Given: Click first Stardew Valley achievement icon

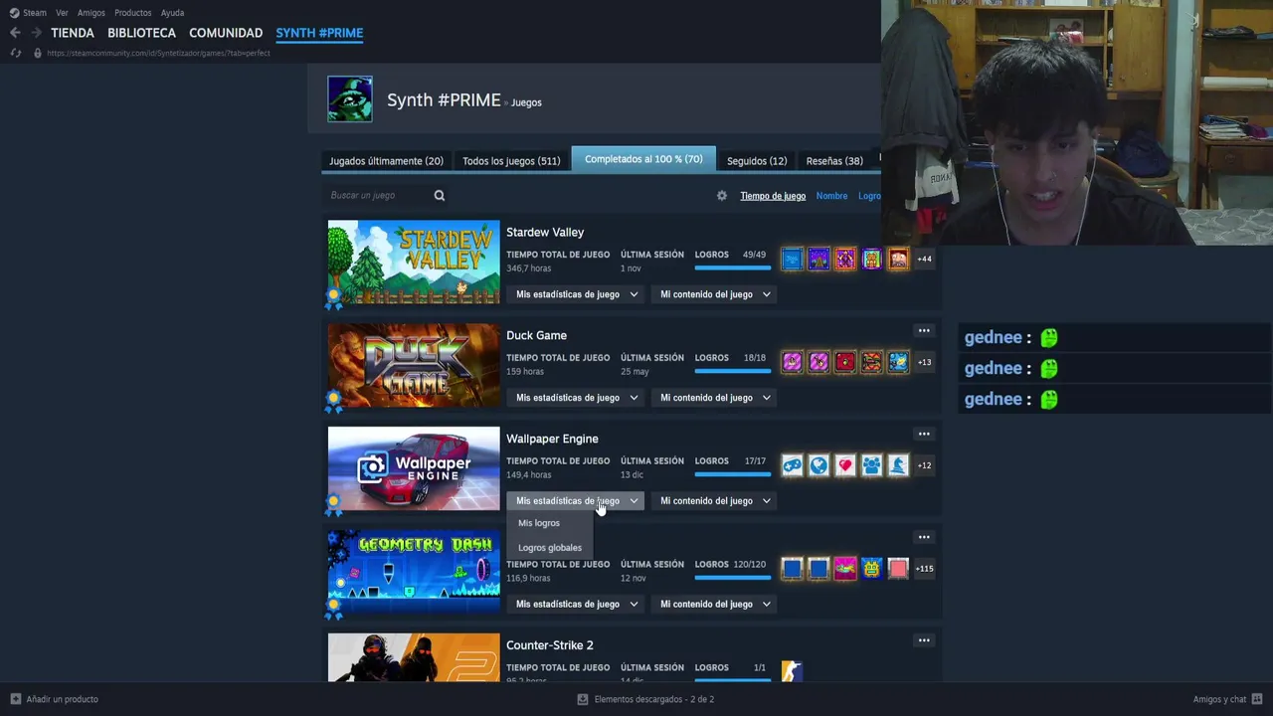Looking at the screenshot, I should click(792, 259).
